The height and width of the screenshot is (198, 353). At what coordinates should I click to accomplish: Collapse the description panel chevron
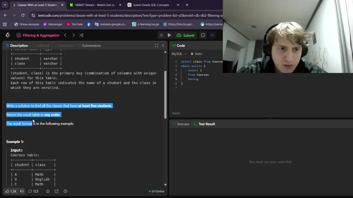(163, 46)
